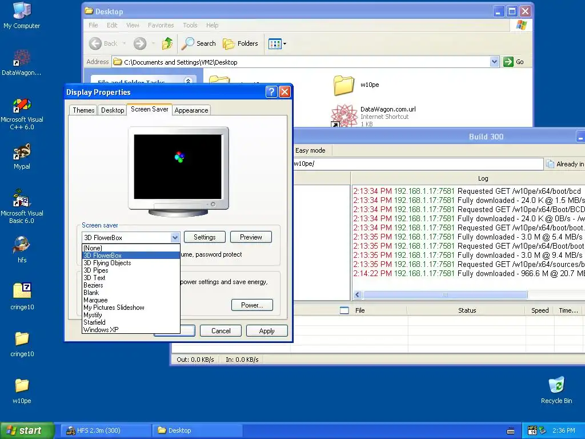The width and height of the screenshot is (585, 439).
Task: Select cringe10 7z archive icon
Action: [x=22, y=297]
